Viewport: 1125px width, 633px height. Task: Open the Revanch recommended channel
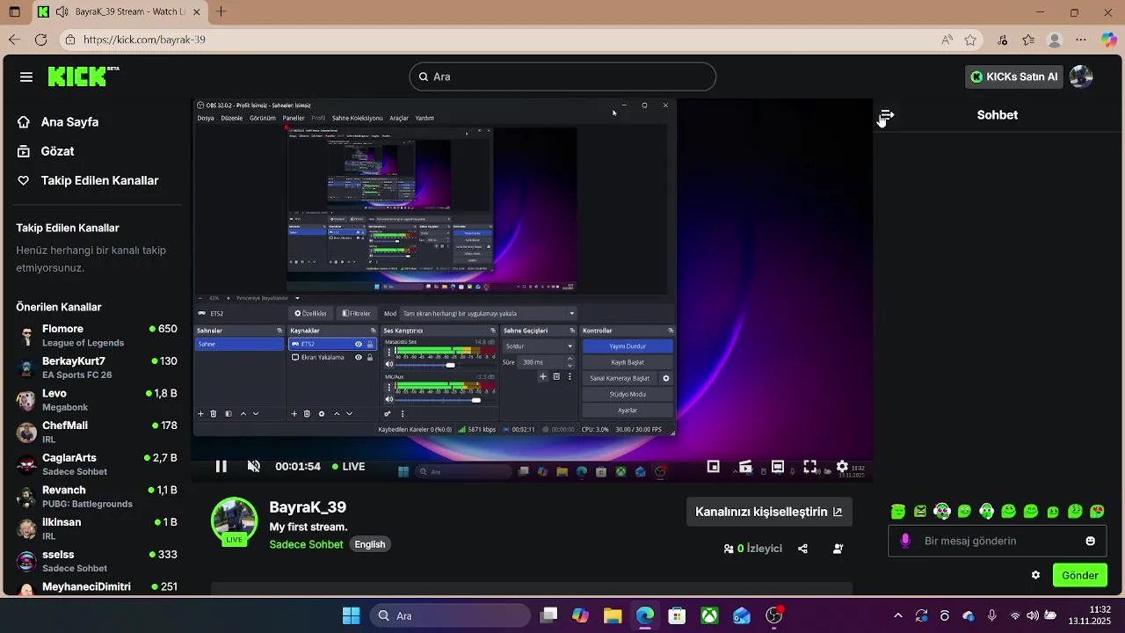[x=97, y=497]
